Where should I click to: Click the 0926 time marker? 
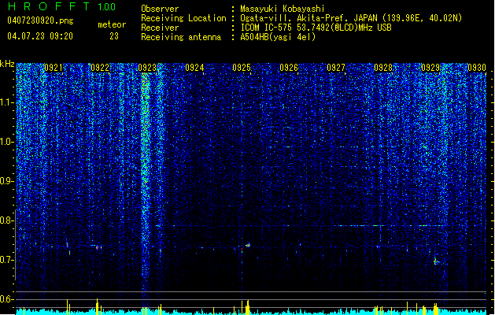click(289, 68)
